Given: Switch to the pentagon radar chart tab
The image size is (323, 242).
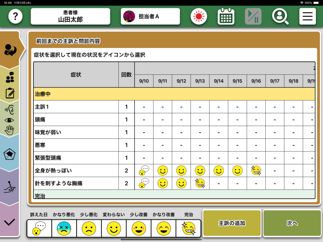Looking at the screenshot, I should pyautogui.click(x=10, y=154).
